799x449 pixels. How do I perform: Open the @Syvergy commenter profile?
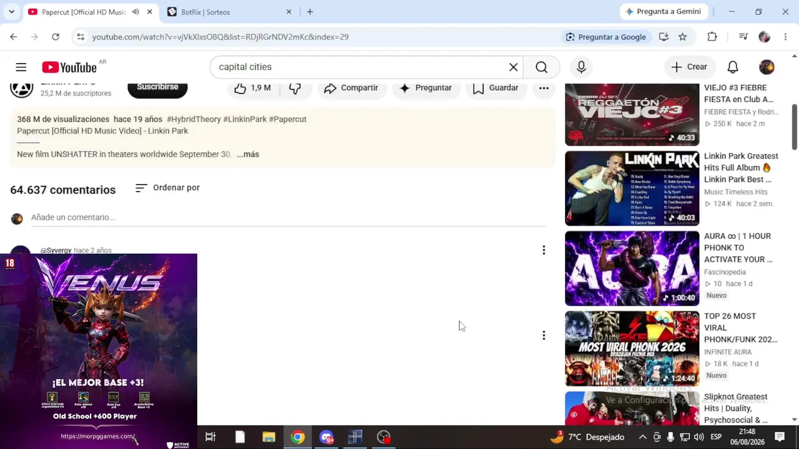[x=56, y=250]
